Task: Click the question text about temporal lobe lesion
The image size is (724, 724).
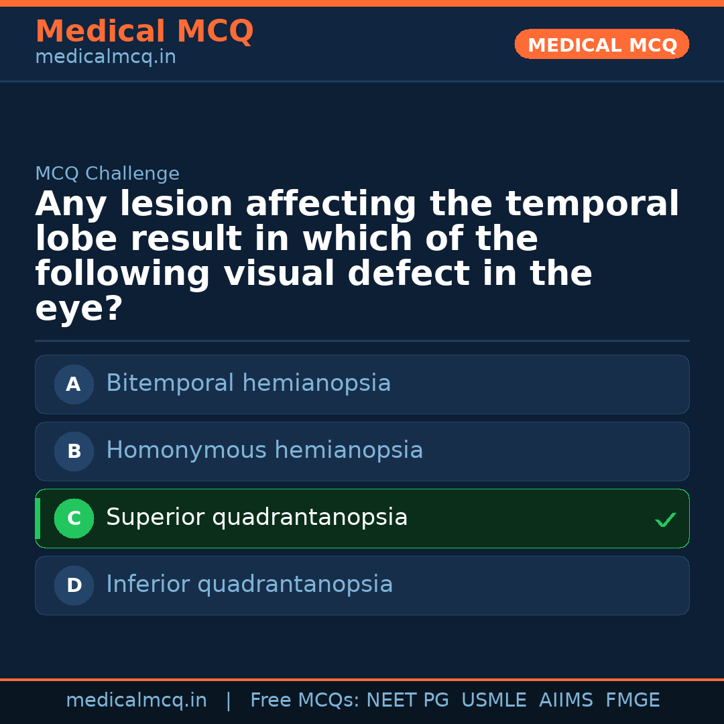Action: 357,255
